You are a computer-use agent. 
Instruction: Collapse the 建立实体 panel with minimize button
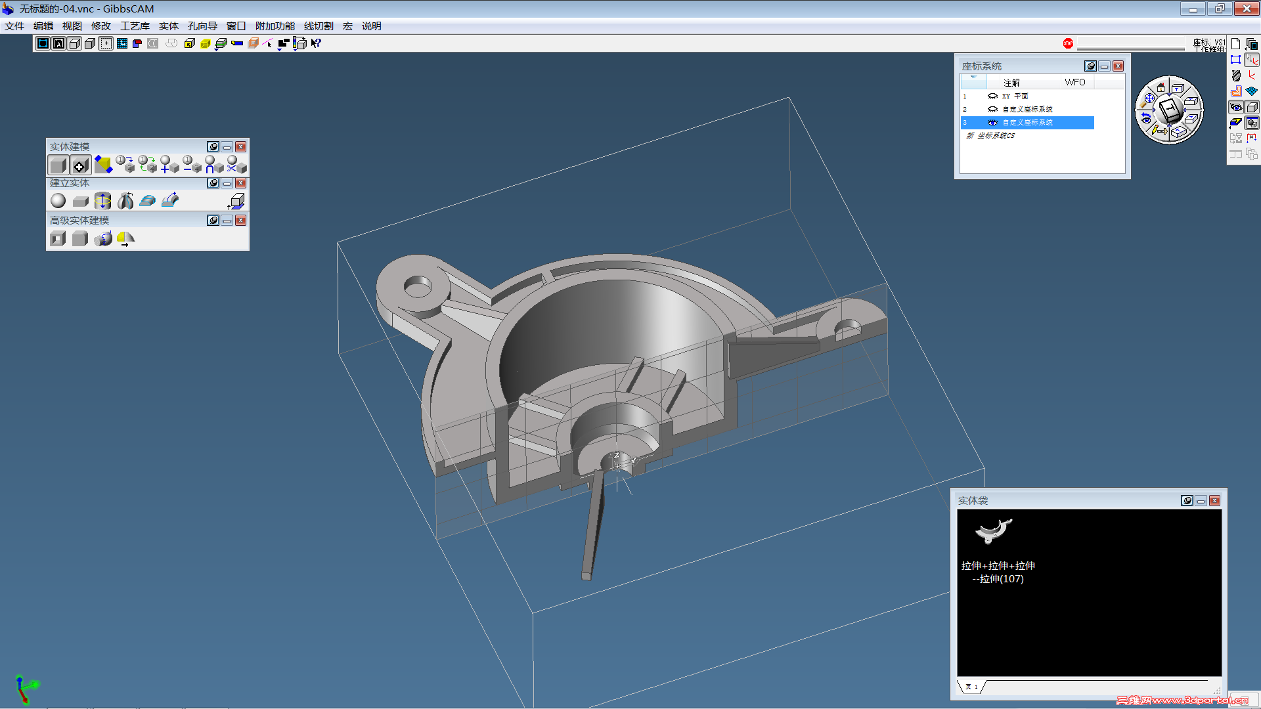point(227,183)
